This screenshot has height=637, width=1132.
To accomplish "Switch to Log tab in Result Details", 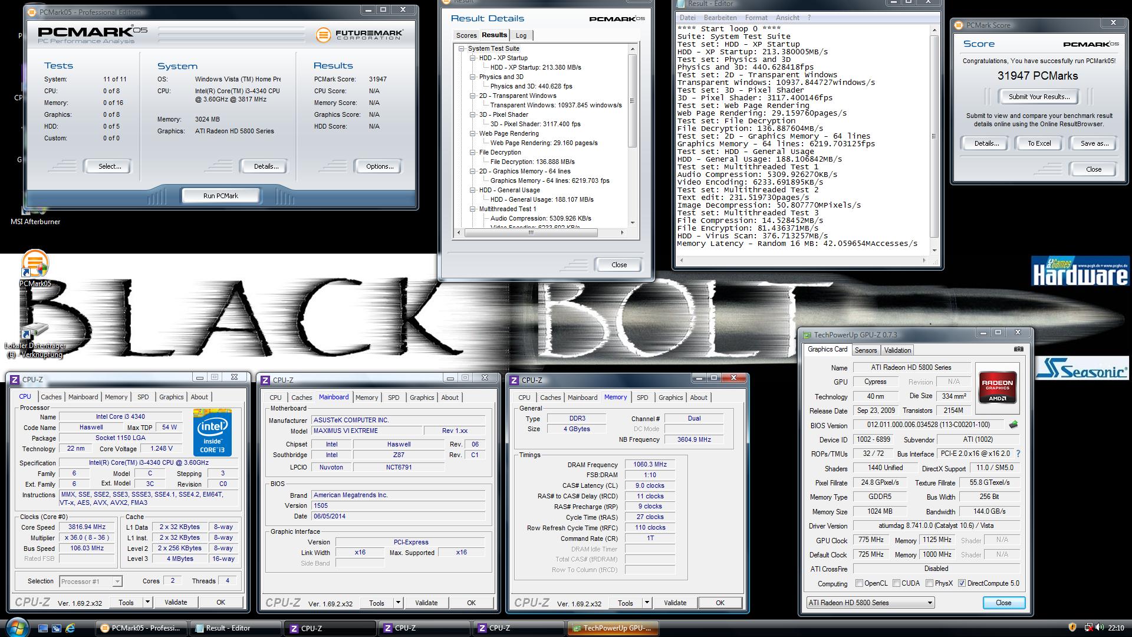I will (521, 35).
